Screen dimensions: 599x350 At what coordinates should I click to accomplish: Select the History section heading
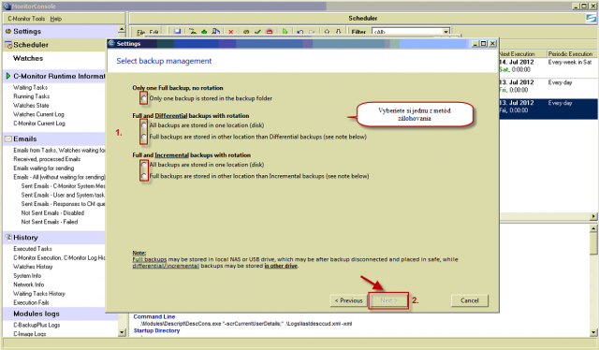coord(25,238)
